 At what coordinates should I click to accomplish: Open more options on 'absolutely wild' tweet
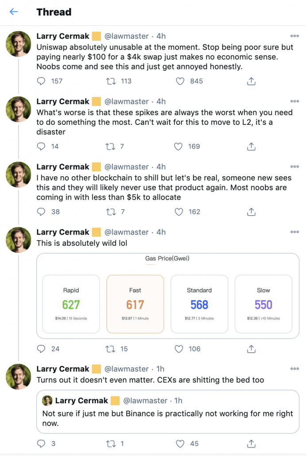click(294, 232)
